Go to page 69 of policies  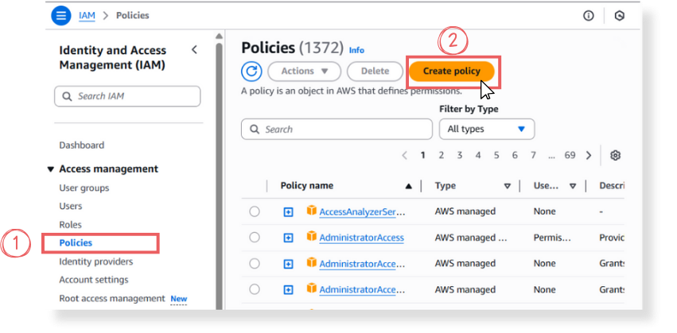click(570, 155)
